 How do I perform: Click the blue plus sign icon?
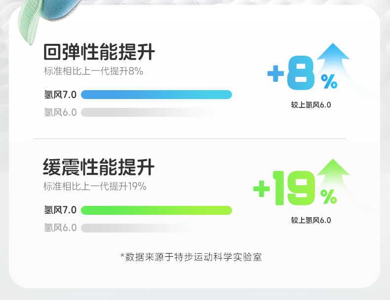(275, 73)
